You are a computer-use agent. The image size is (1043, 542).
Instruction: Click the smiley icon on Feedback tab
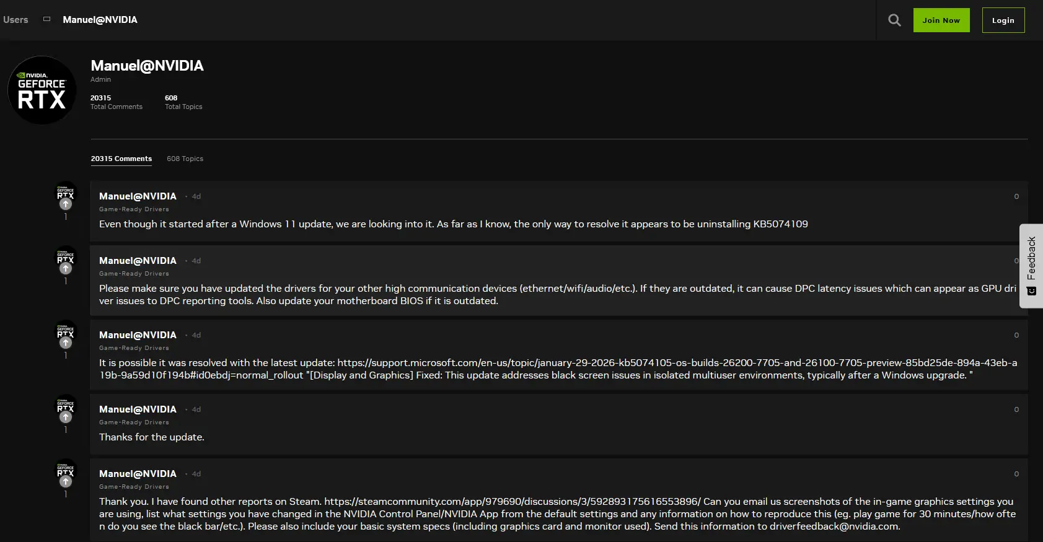click(x=1031, y=291)
